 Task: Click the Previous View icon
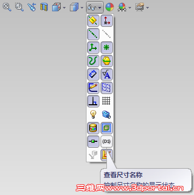(x=32, y=8)
